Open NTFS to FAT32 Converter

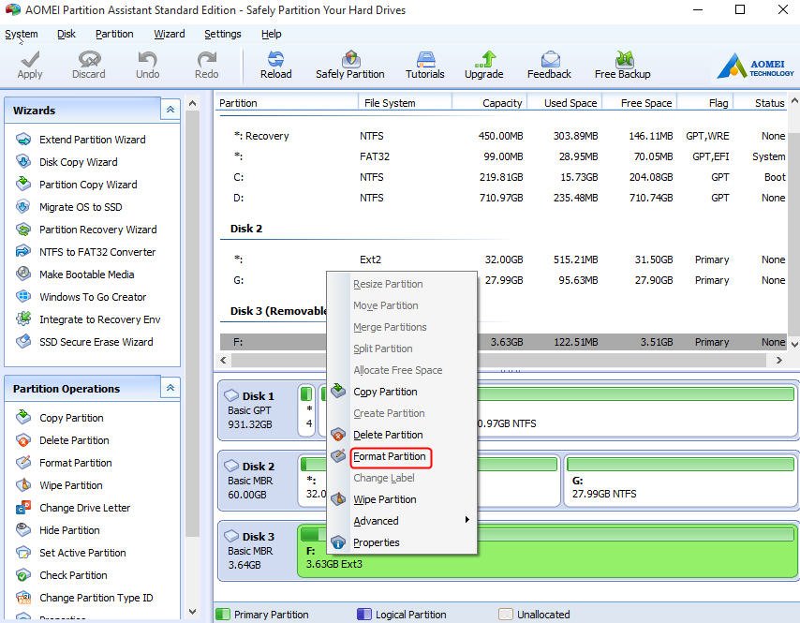coord(97,252)
